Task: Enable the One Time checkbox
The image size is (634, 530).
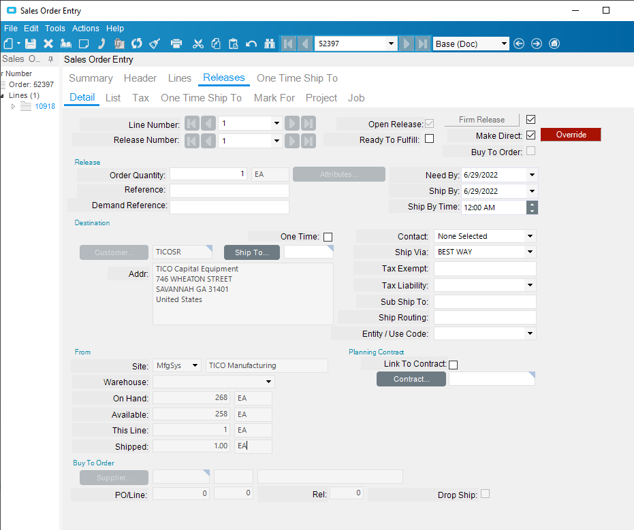Action: point(328,237)
